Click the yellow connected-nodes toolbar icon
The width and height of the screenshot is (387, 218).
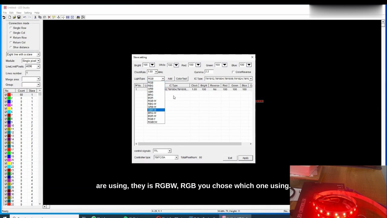tap(54, 17)
